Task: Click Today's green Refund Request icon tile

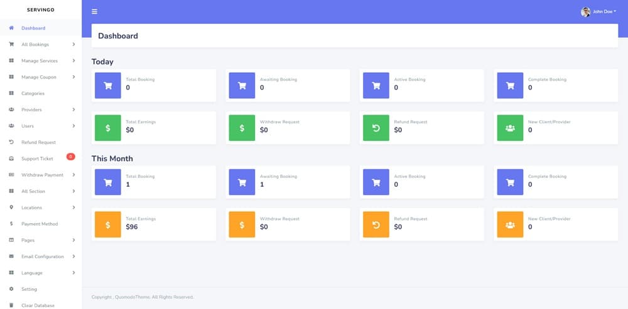Action: pyautogui.click(x=376, y=128)
